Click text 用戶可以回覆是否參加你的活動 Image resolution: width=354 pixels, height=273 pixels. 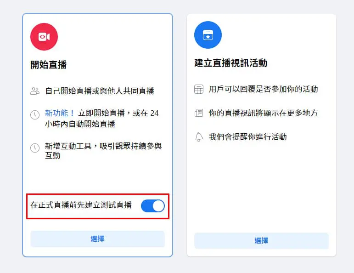[x=263, y=89]
